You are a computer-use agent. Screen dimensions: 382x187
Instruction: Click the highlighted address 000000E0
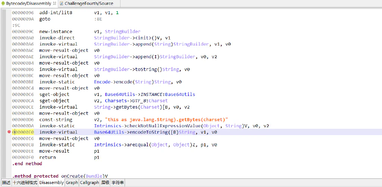point(23,132)
